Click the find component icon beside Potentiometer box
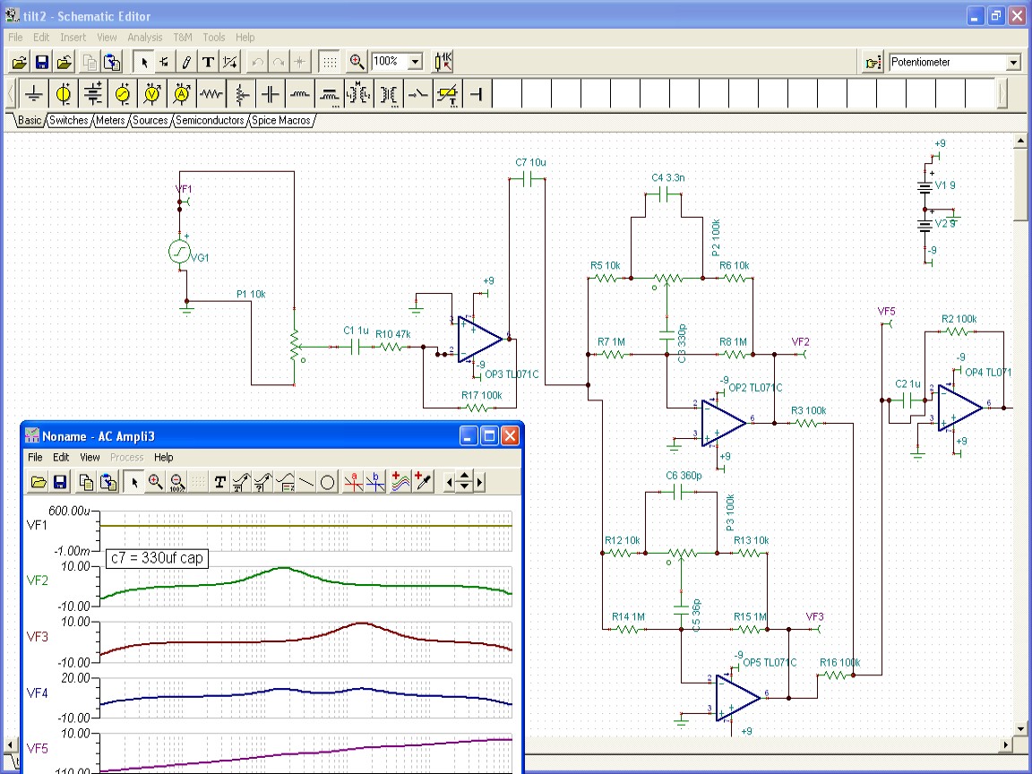The image size is (1032, 774). (x=873, y=63)
